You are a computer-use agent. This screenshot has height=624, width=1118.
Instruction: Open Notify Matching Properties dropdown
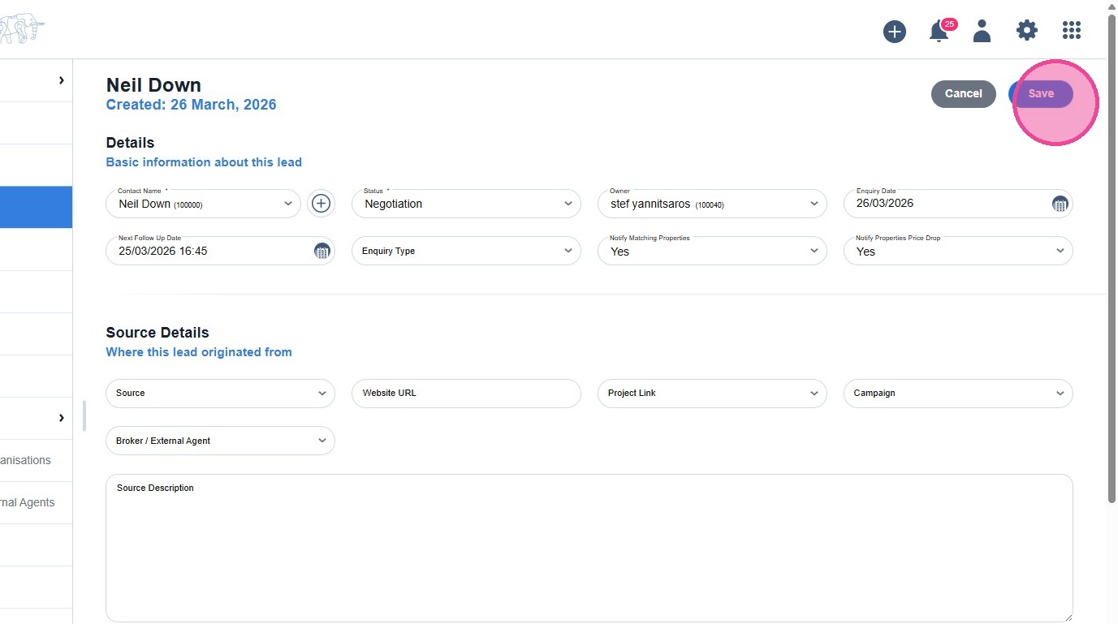712,251
